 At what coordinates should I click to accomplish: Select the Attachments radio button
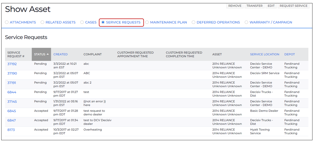click(7, 22)
